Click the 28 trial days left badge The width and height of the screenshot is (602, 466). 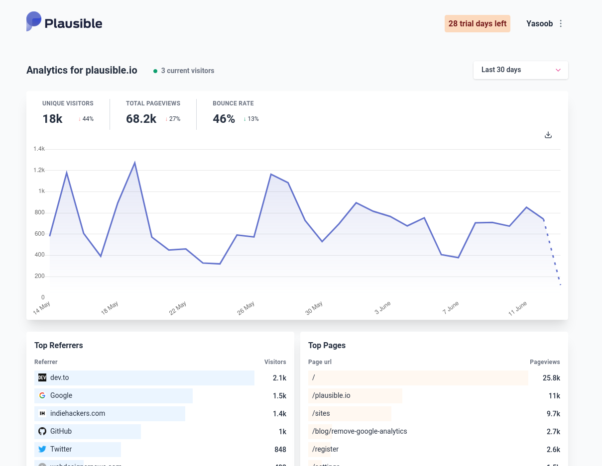point(477,23)
